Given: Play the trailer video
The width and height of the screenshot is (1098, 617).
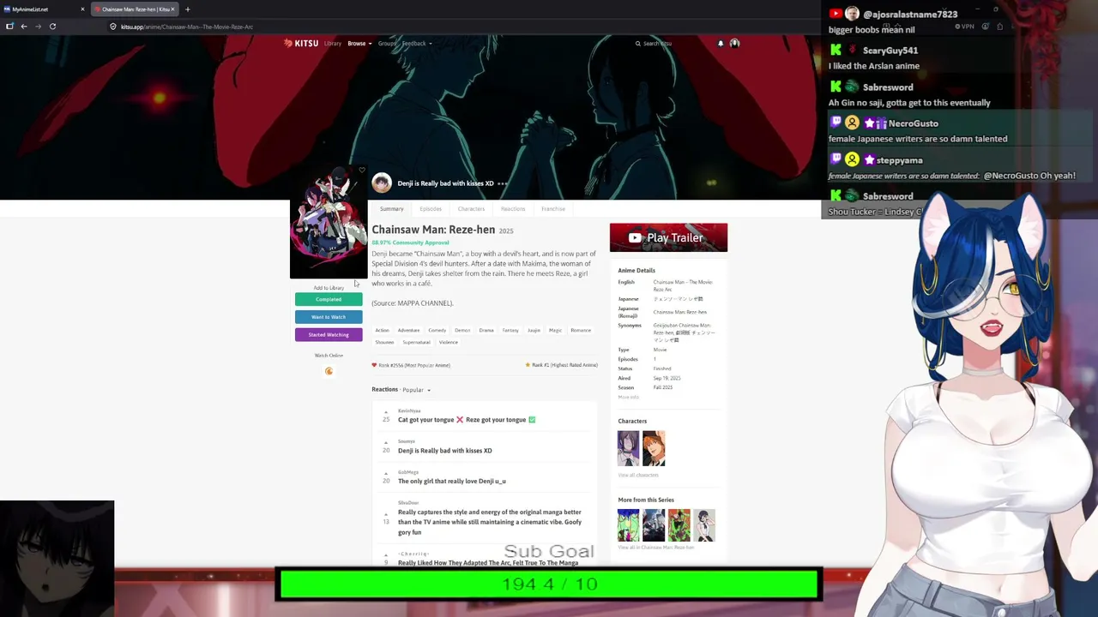Looking at the screenshot, I should click(x=668, y=237).
